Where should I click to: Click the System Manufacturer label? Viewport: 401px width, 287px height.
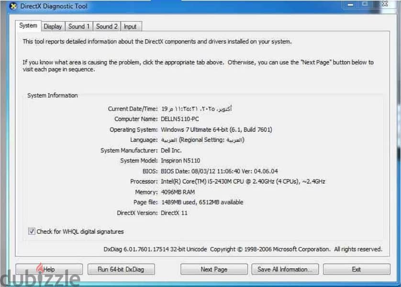pos(129,150)
